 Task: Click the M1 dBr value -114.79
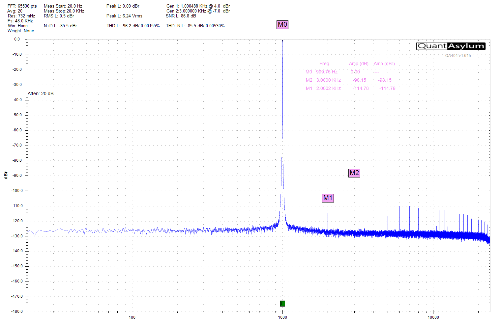click(x=387, y=88)
